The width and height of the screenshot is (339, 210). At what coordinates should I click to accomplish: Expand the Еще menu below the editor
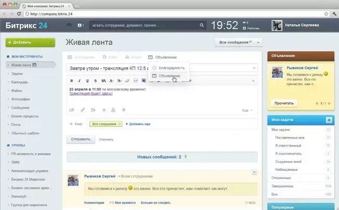pyautogui.click(x=247, y=110)
